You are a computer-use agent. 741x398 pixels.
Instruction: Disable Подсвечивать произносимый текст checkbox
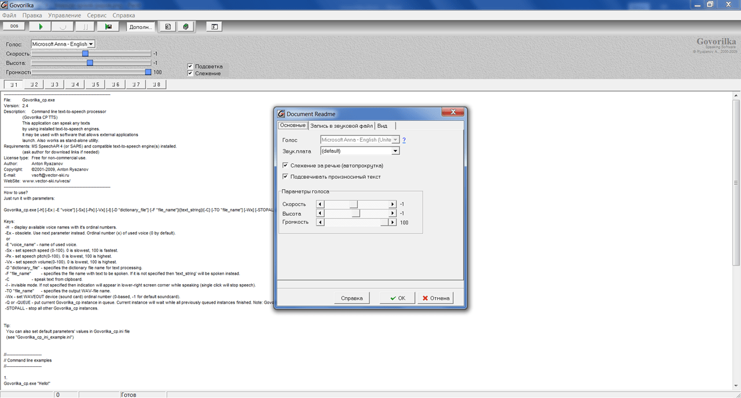[285, 176]
